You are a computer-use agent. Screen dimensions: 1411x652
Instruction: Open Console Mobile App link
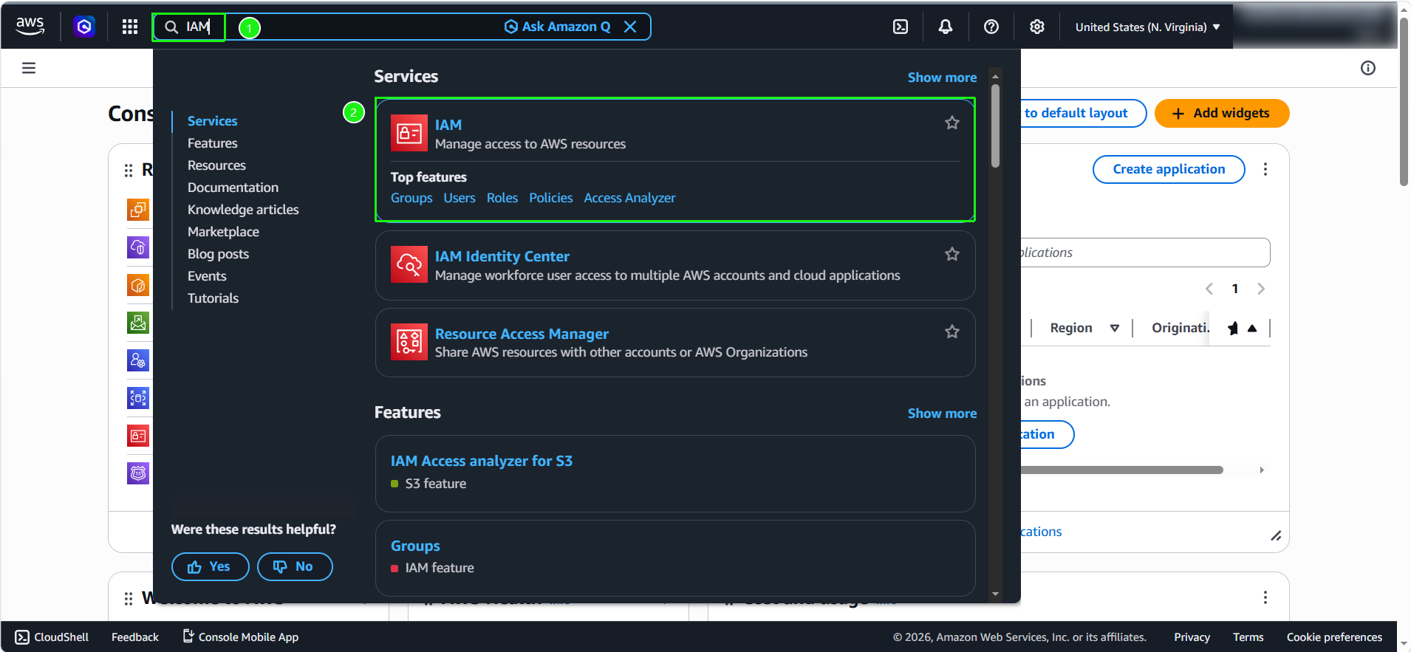pos(241,636)
